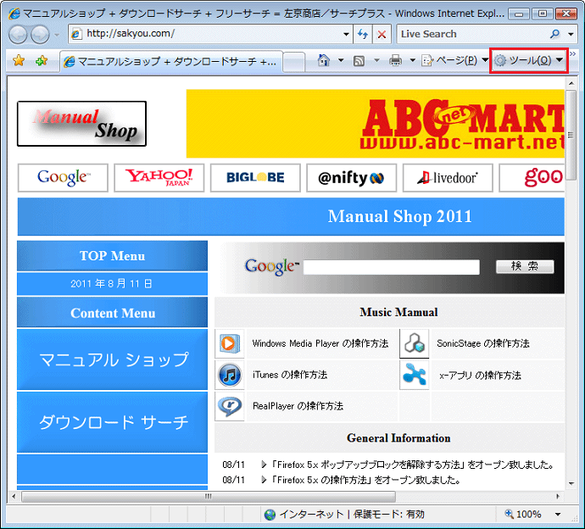Open the ダウンロード サーチ sidebar link
The image size is (585, 529).
(112, 422)
